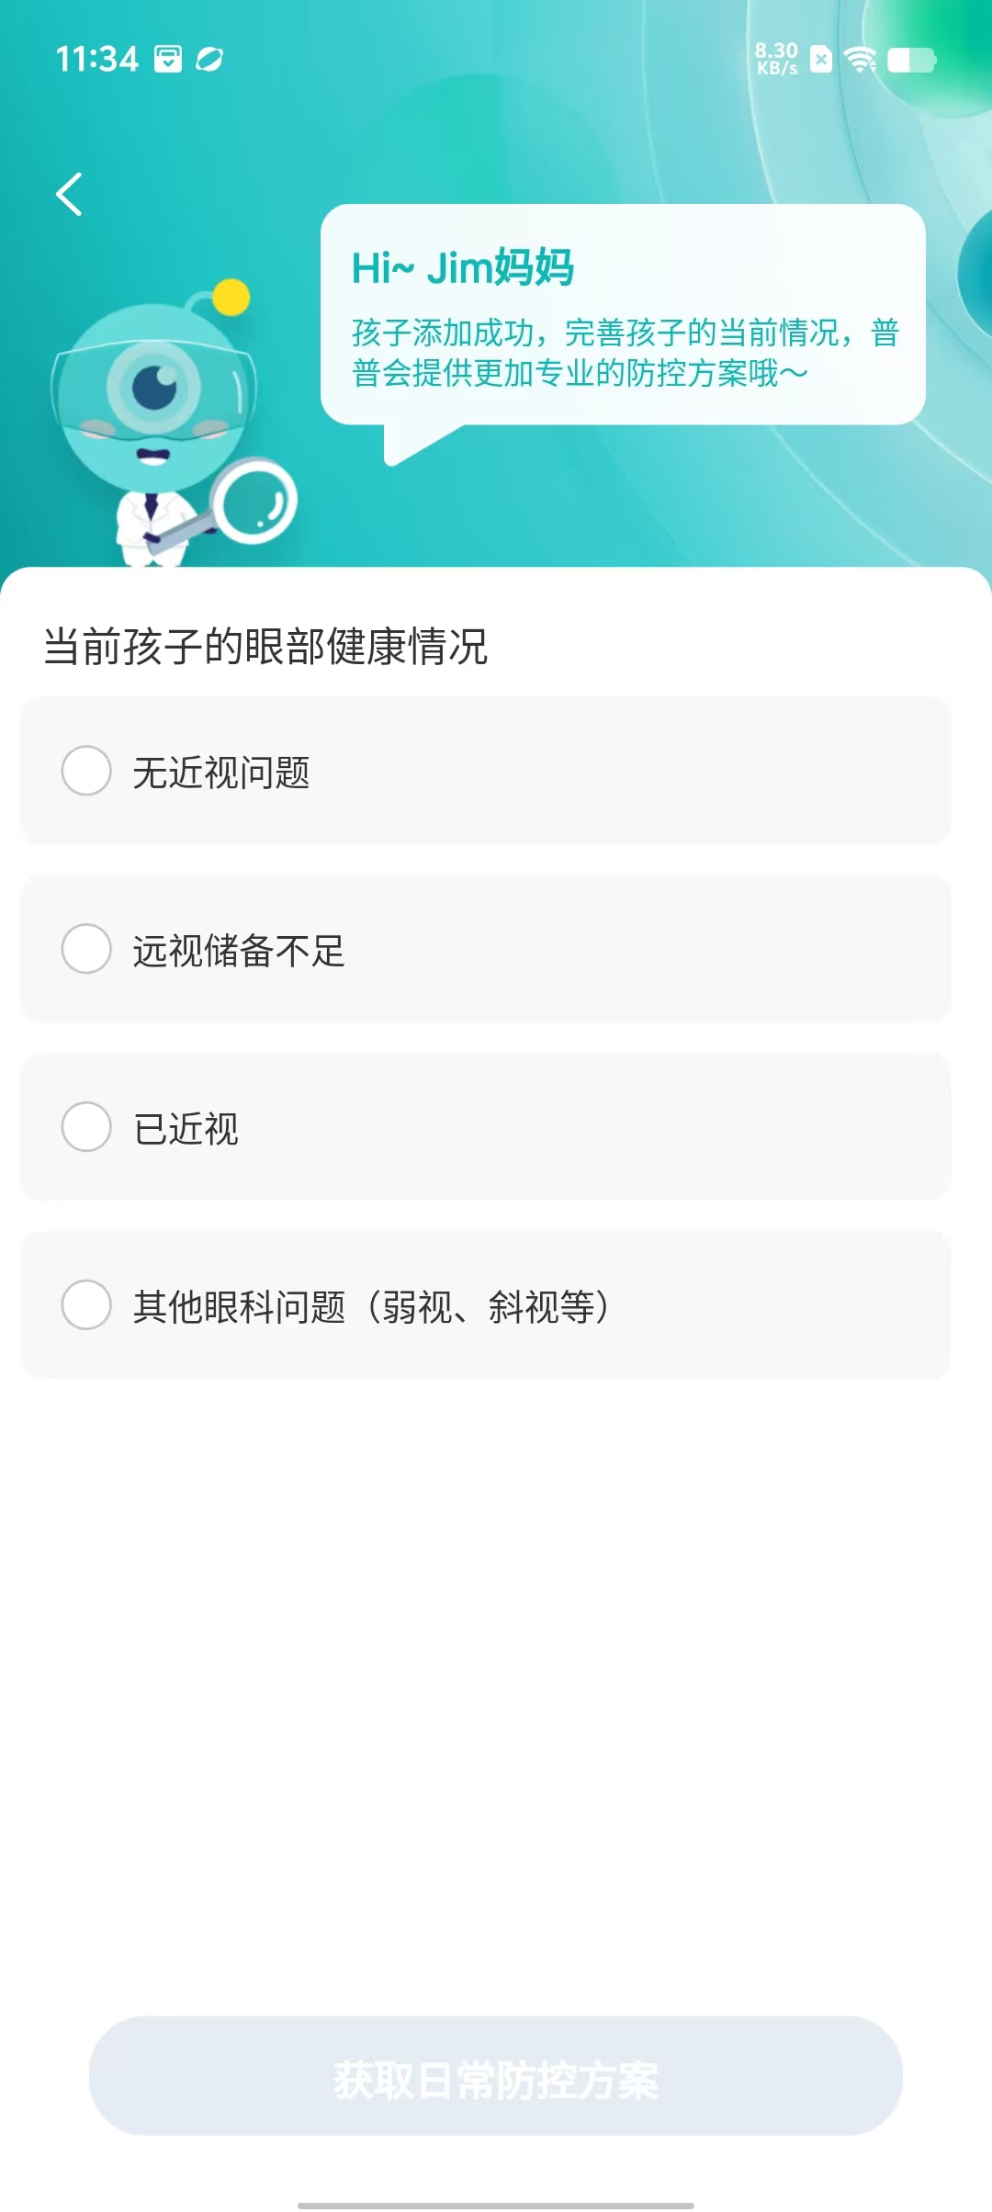
Task: Tap the 当前孩子的眼部健康情况 heading
Action: tap(265, 646)
